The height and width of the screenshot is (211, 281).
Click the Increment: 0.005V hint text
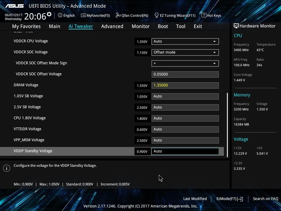115,184
